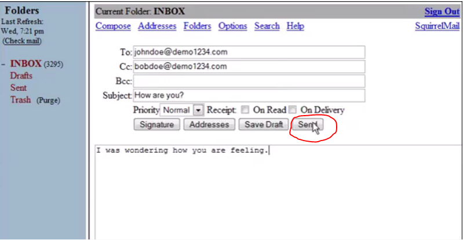
Task: Open the INBOX folder
Action: point(26,64)
